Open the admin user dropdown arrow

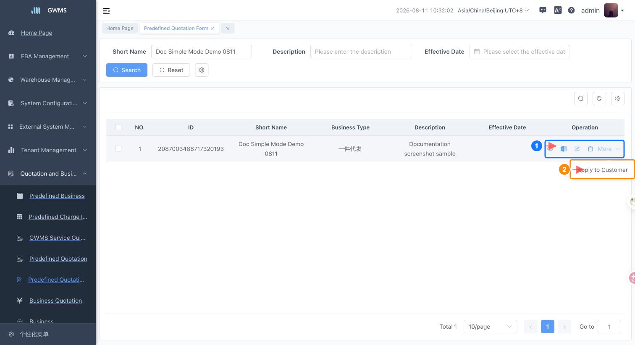coord(622,11)
